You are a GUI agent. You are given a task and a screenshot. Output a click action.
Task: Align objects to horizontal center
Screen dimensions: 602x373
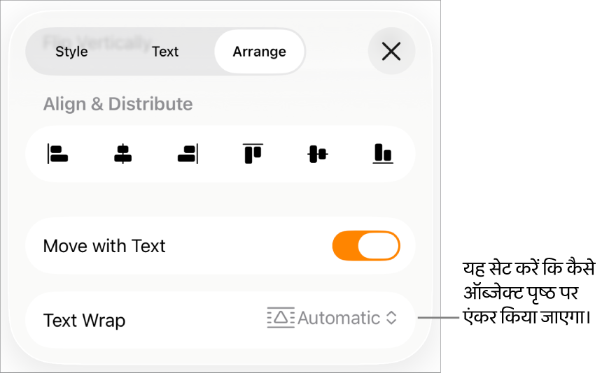(123, 154)
